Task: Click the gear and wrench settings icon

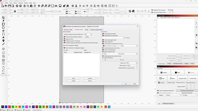Action: click(64, 6)
